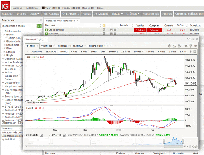Click Comprar price 1329.03 for Oro
The height and width of the screenshot is (155, 204).
(x=154, y=30)
